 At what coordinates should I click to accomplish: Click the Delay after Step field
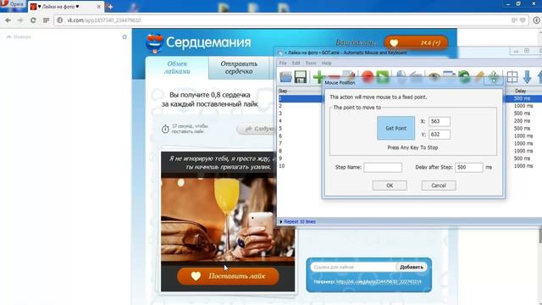coord(468,168)
